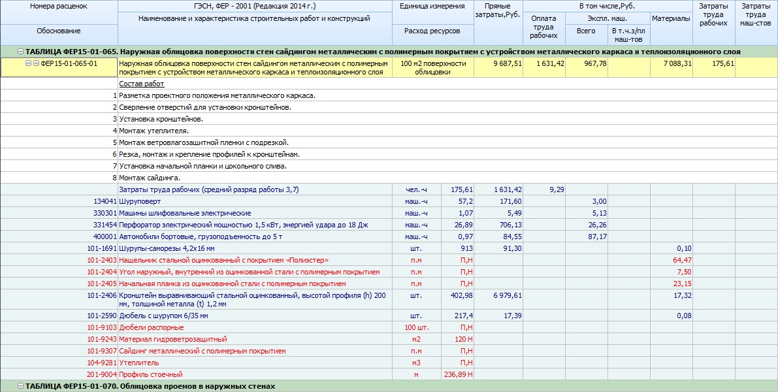Image resolution: width=778 pixels, height=392 pixels.
Task: Select work step 'Монтаж утеплителя.'
Action: point(154,131)
